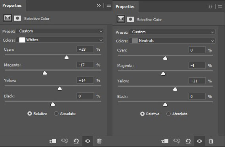Select Absolute method in the Whites panel
This screenshot has width=225, height=147.
pos(65,114)
